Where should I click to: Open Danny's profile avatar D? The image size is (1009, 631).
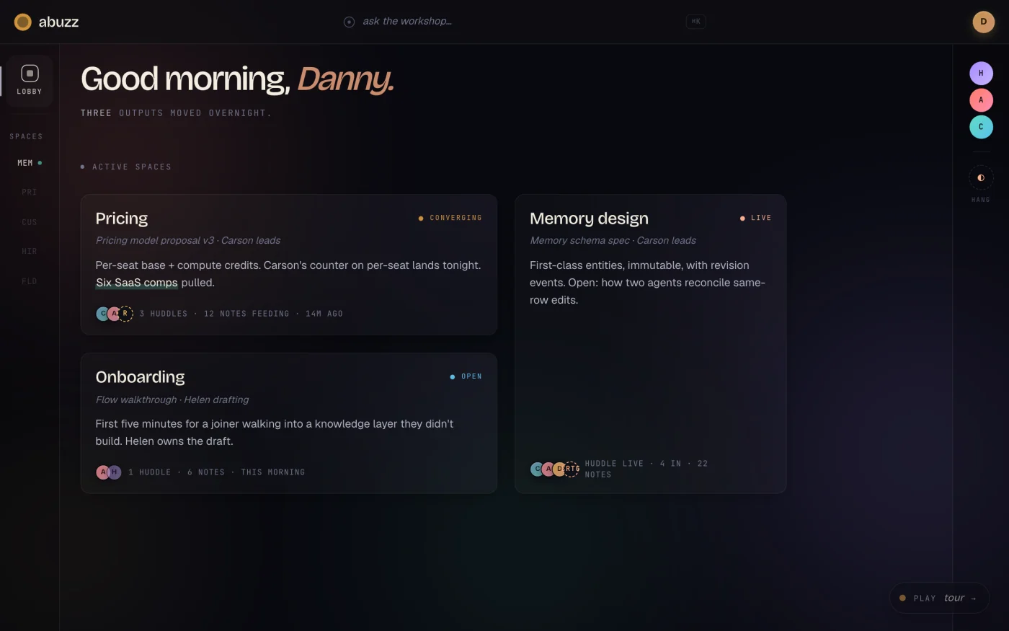983,22
